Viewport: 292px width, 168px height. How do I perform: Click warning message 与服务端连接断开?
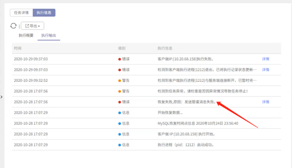[x=207, y=80]
